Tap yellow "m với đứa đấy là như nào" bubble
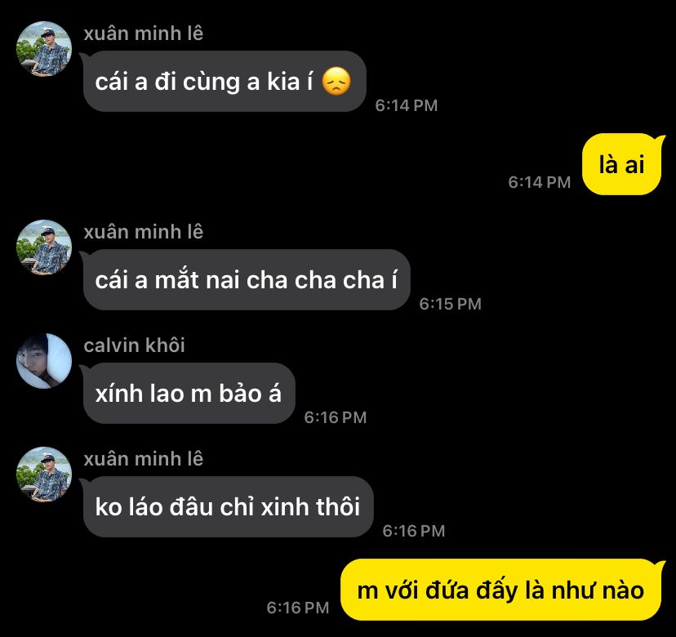The height and width of the screenshot is (637, 676). pyautogui.click(x=501, y=590)
